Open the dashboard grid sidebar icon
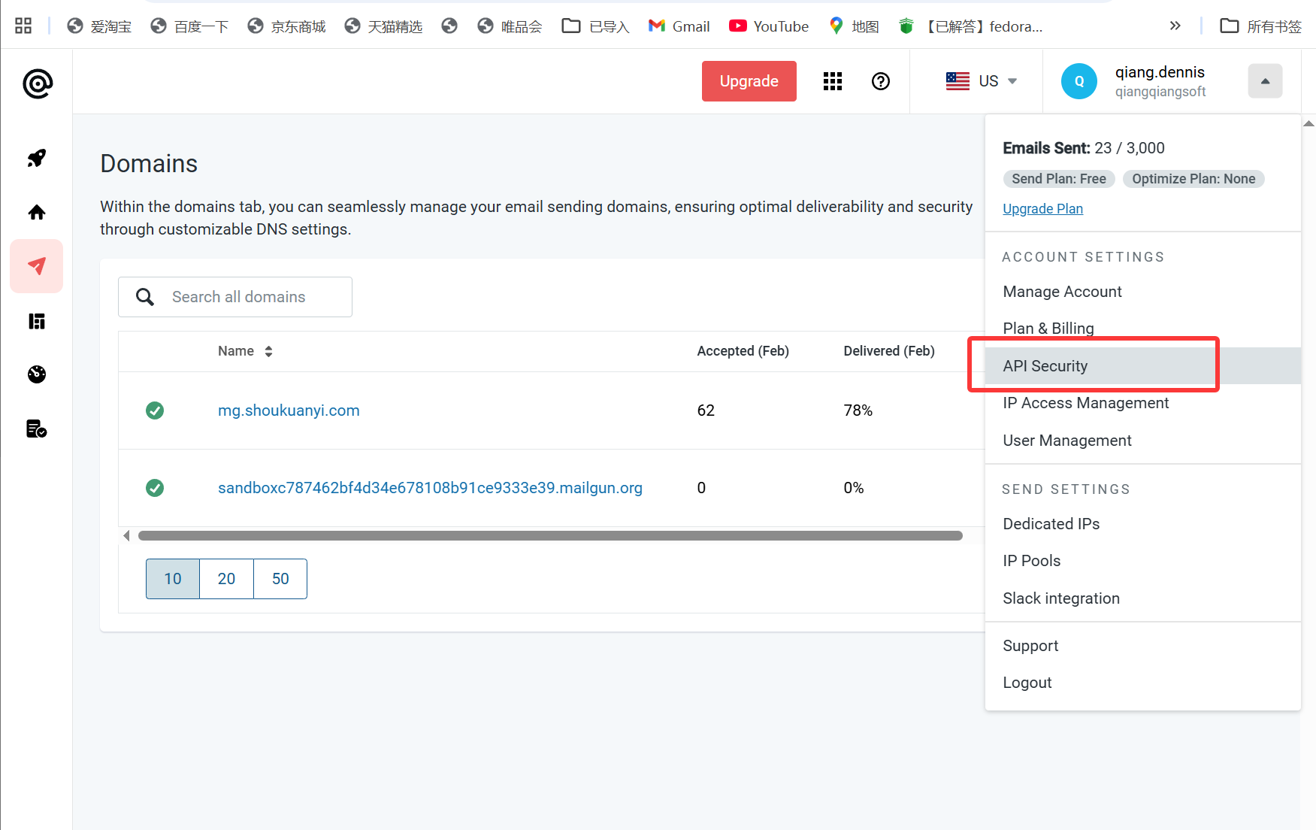Image resolution: width=1316 pixels, height=830 pixels. click(x=37, y=321)
